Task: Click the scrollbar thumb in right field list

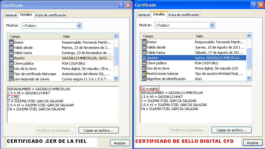Action: tap(249, 56)
